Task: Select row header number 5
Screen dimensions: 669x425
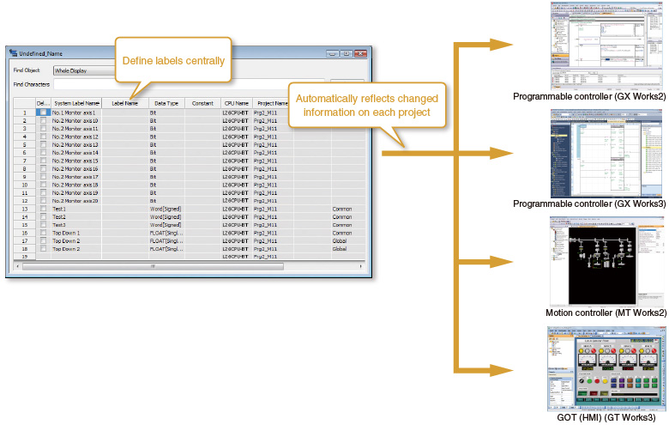Action: pos(24,145)
